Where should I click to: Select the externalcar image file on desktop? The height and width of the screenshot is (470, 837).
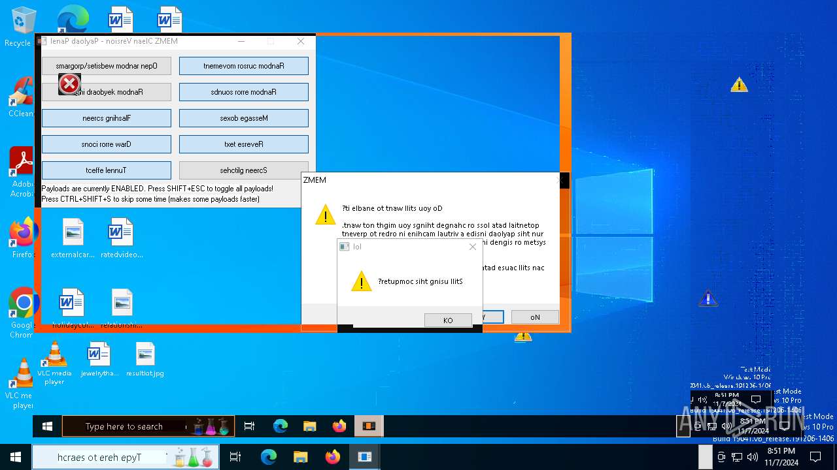pyautogui.click(x=73, y=238)
